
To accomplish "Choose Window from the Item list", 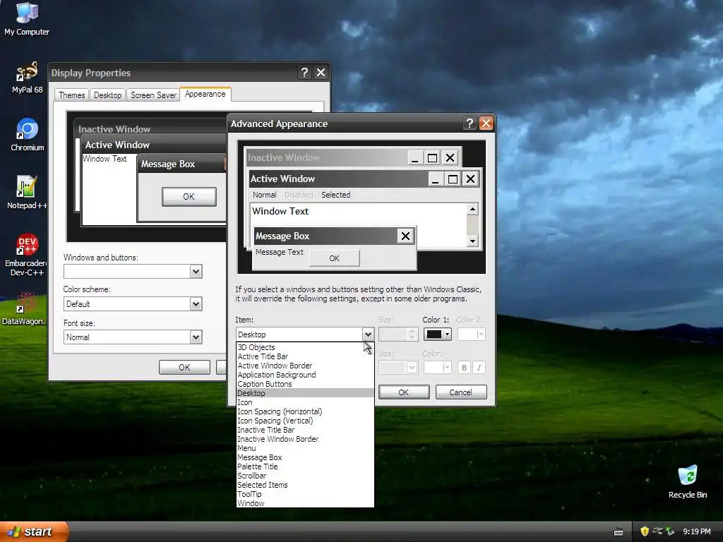I will pyautogui.click(x=305, y=503).
